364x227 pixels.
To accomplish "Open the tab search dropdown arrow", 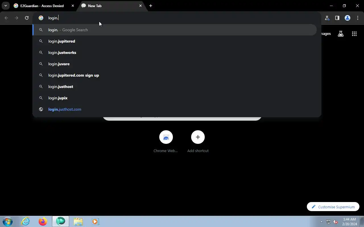I will point(5,6).
